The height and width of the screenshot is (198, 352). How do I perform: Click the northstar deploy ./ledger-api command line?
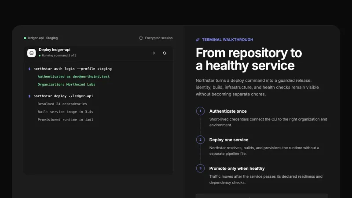point(63,96)
